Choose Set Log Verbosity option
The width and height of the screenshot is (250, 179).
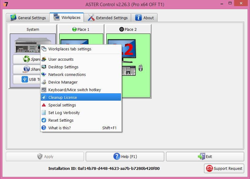pyautogui.click(x=81, y=113)
